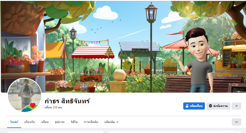Open the three-dots profile options menu

coord(237,122)
